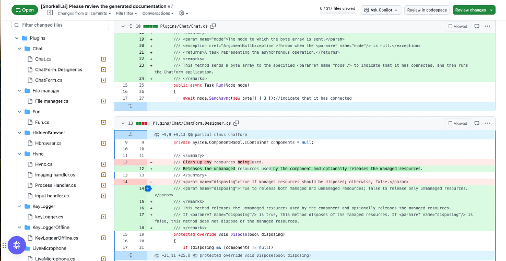Mark ChatForm.Designer.cs as Viewed

click(x=457, y=123)
